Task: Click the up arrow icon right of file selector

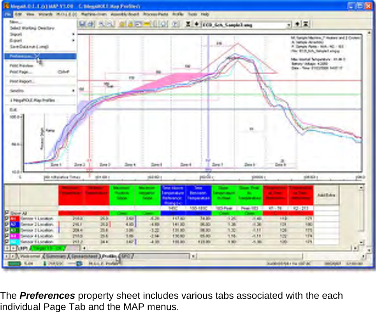Action: 297,24
